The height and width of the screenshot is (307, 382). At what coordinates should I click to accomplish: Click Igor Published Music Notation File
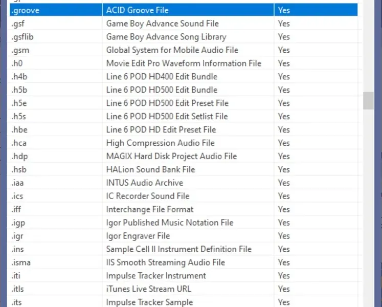pos(169,223)
